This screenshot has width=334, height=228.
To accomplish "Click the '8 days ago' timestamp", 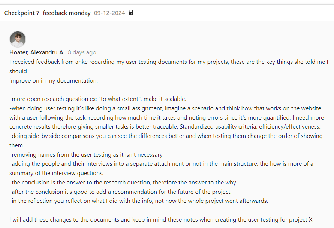I will click(x=82, y=52).
